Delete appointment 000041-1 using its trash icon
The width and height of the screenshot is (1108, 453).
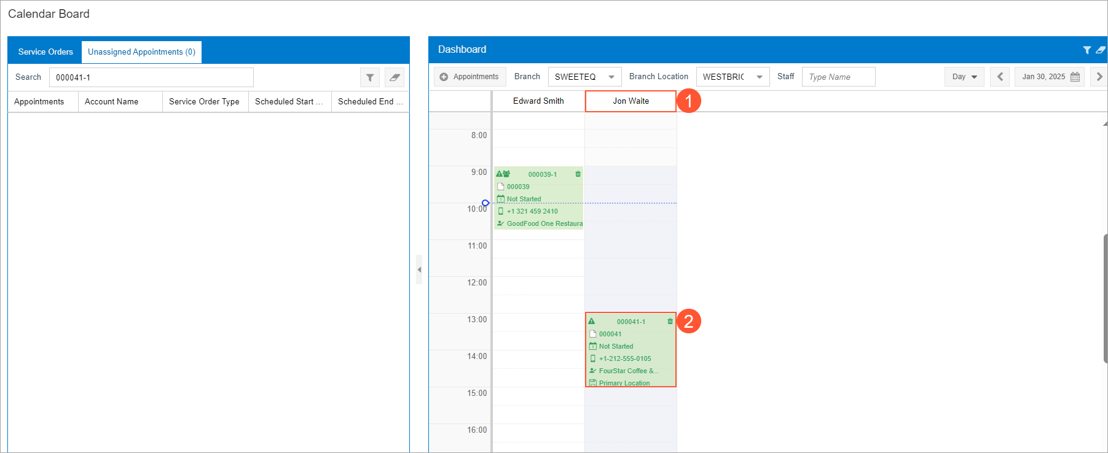(x=670, y=322)
